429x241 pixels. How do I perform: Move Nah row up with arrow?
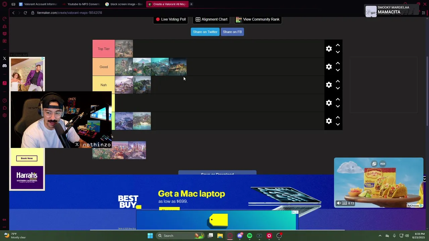[x=338, y=81]
